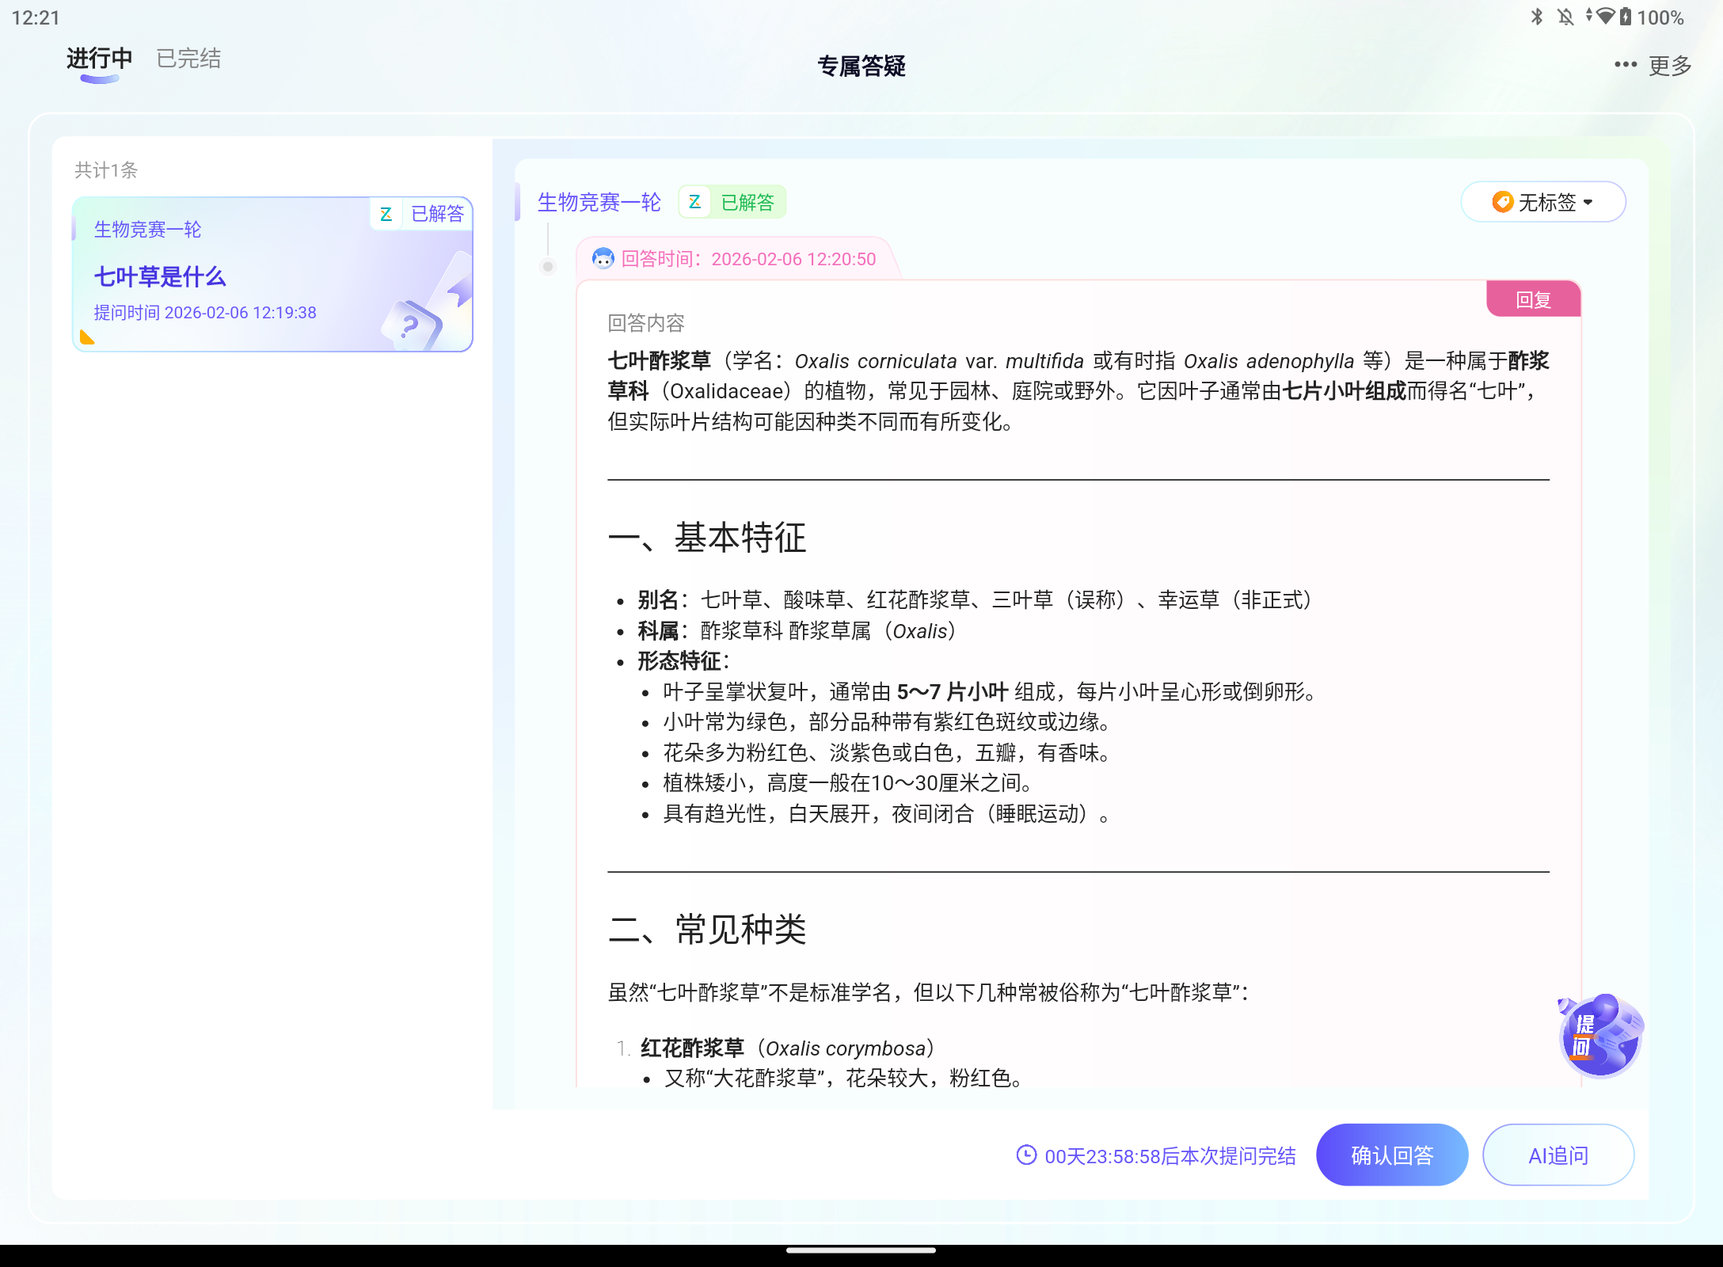Select the 生物竞赛一轮 subject label in the header
The image size is (1723, 1267).
pyautogui.click(x=599, y=202)
